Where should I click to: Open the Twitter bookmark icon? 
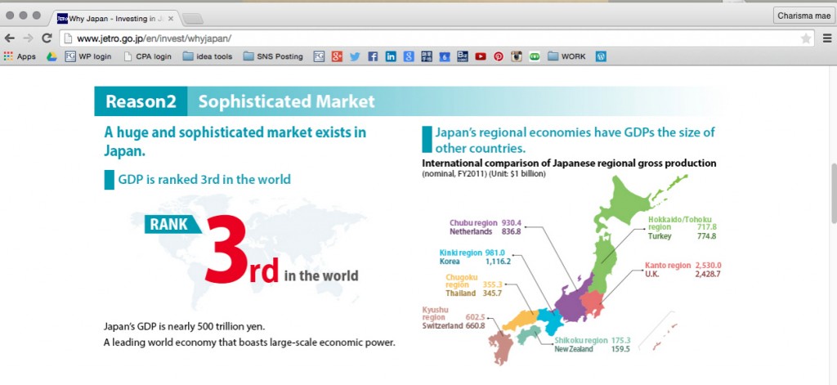pos(355,56)
